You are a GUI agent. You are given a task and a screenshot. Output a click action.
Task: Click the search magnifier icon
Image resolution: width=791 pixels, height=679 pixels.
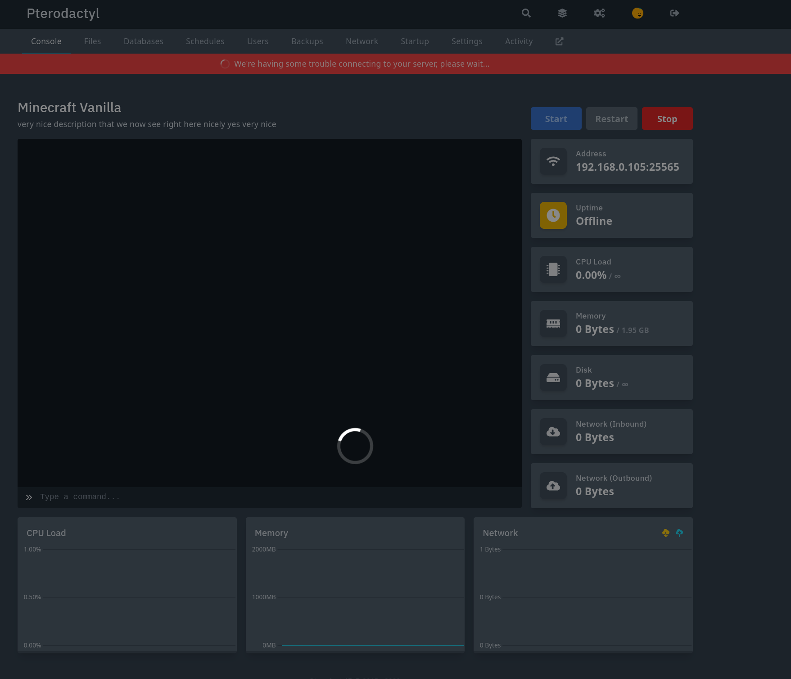click(526, 14)
